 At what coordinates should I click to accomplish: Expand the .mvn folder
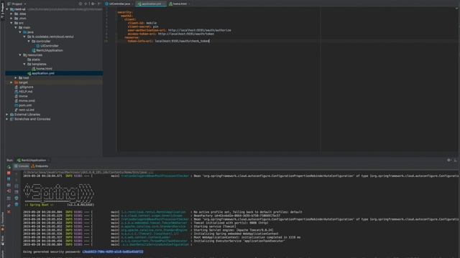11,19
